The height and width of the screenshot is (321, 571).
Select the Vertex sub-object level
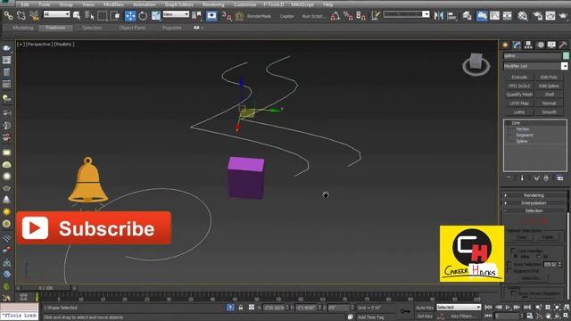tap(522, 128)
